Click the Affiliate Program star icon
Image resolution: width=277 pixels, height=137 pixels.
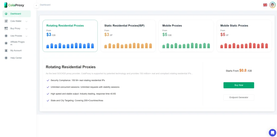click(6, 43)
